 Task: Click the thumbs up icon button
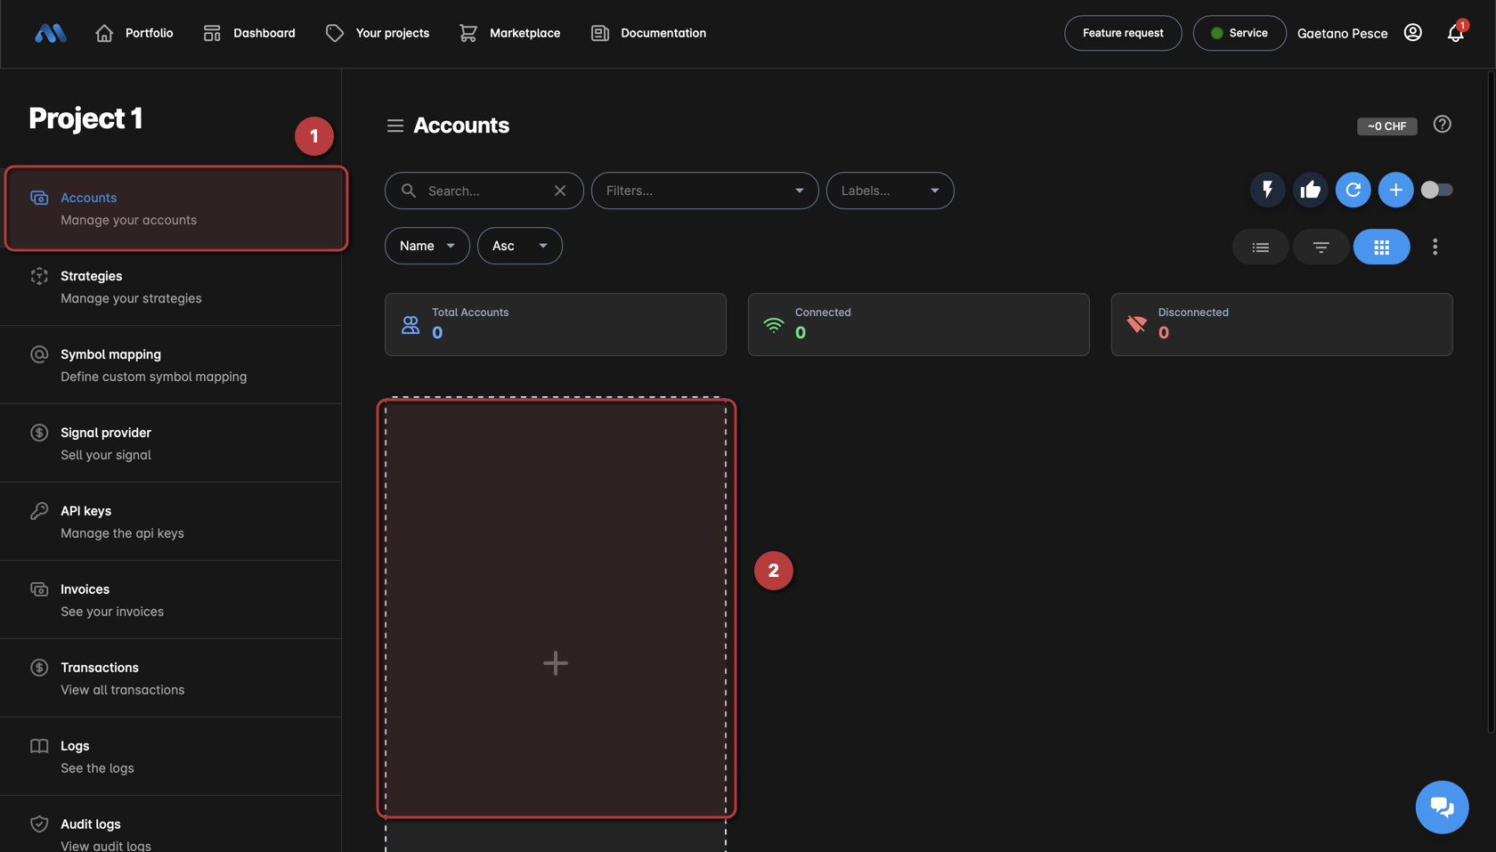[1310, 190]
